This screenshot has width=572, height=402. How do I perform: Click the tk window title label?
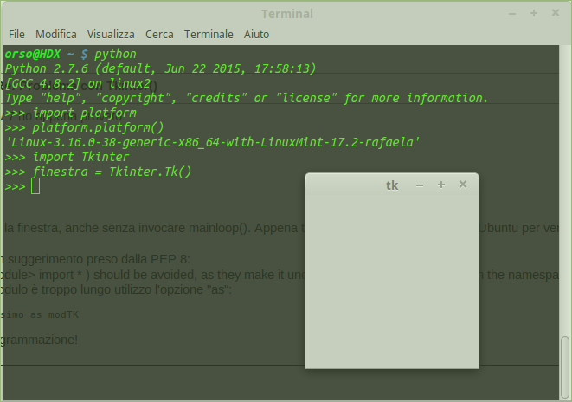click(392, 185)
